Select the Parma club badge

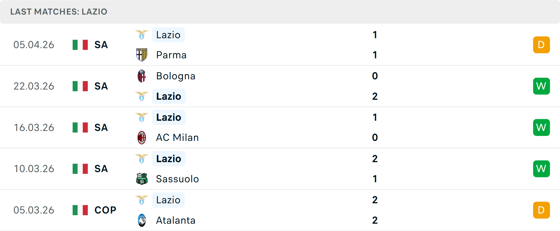[x=142, y=55]
